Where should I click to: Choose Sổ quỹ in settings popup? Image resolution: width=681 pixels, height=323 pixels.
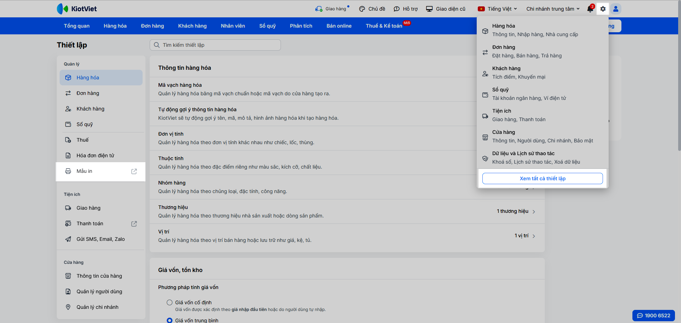(543, 94)
